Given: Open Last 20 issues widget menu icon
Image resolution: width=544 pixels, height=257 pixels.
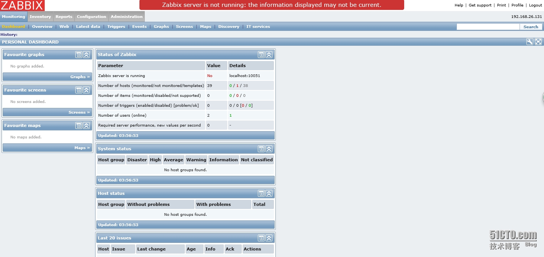Looking at the screenshot, I should (x=261, y=238).
